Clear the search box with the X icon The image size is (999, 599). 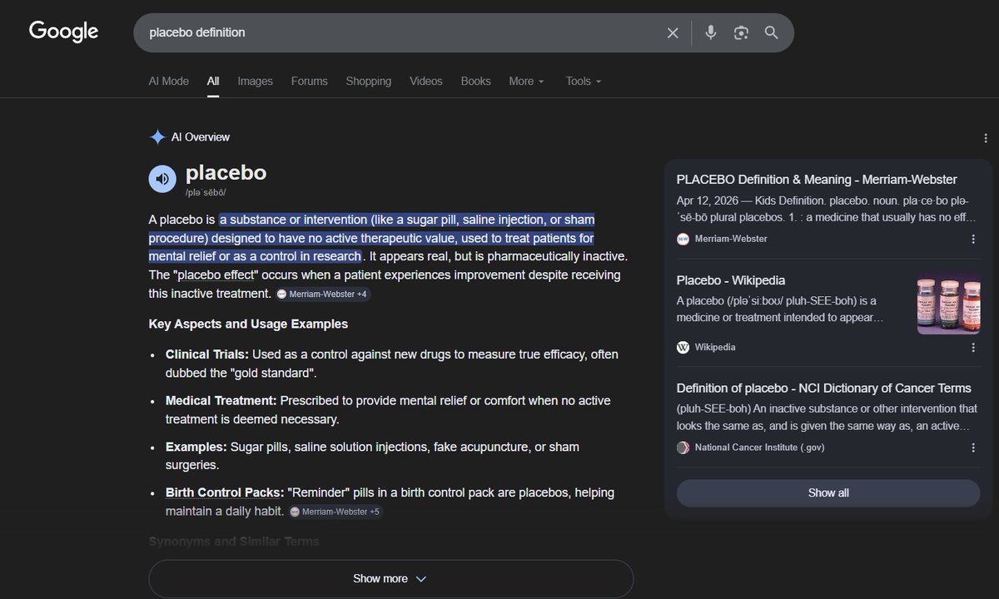click(673, 32)
